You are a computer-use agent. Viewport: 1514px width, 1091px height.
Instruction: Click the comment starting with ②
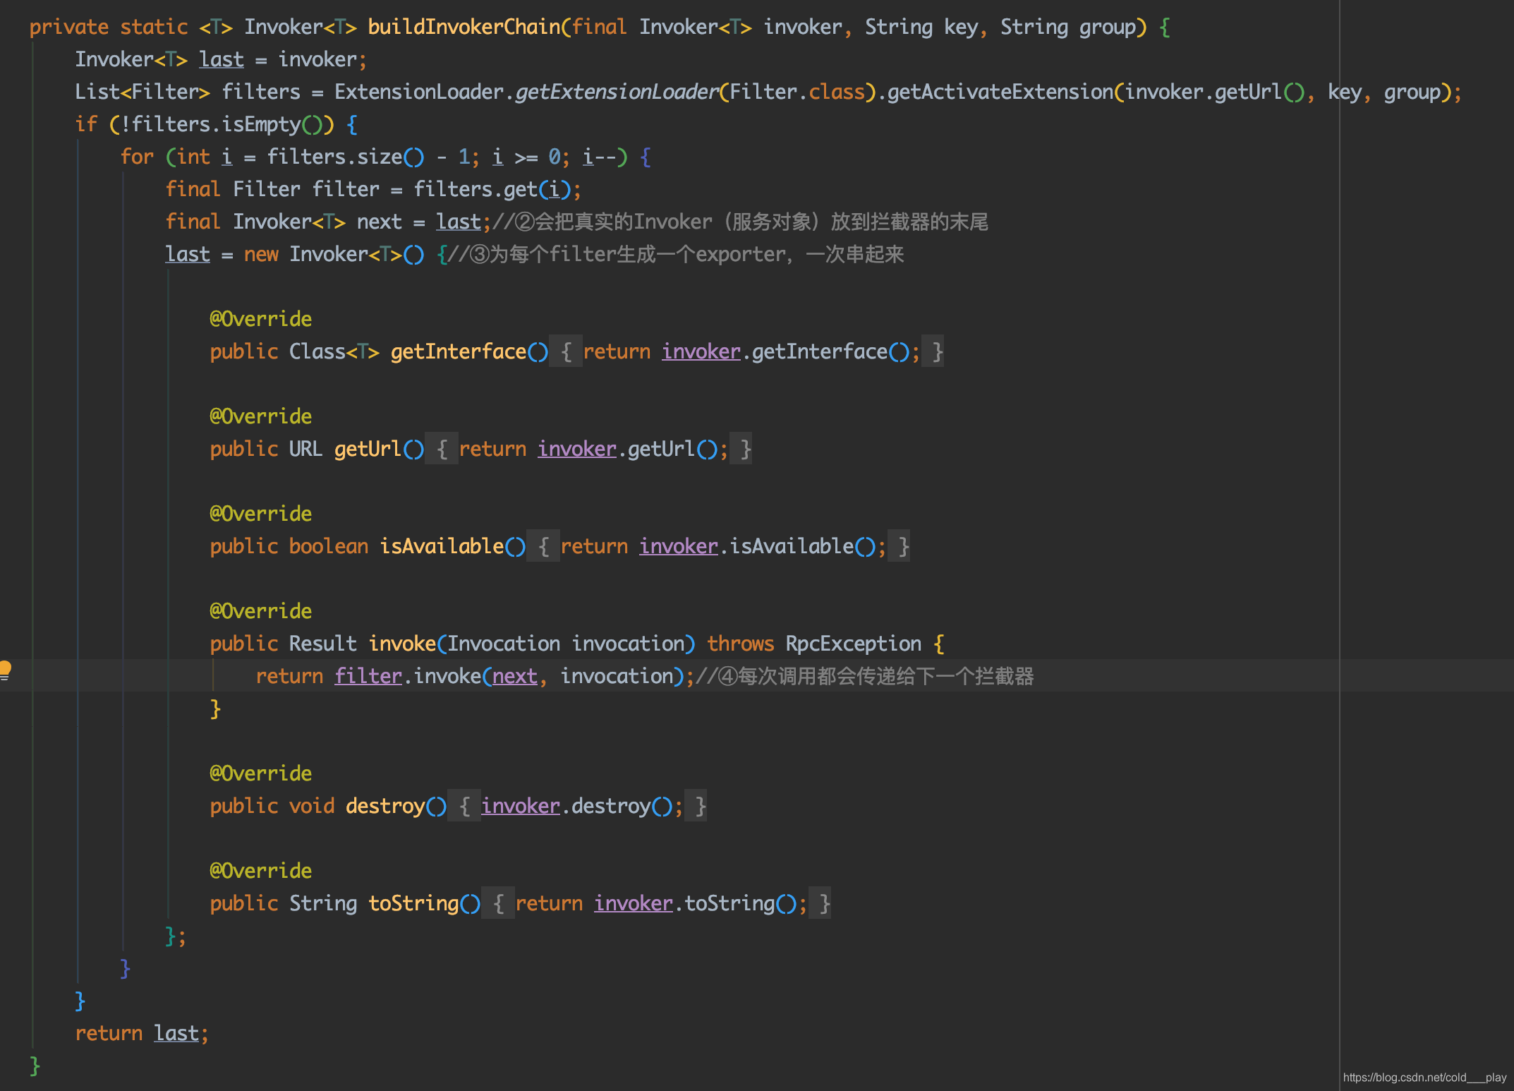(x=741, y=222)
